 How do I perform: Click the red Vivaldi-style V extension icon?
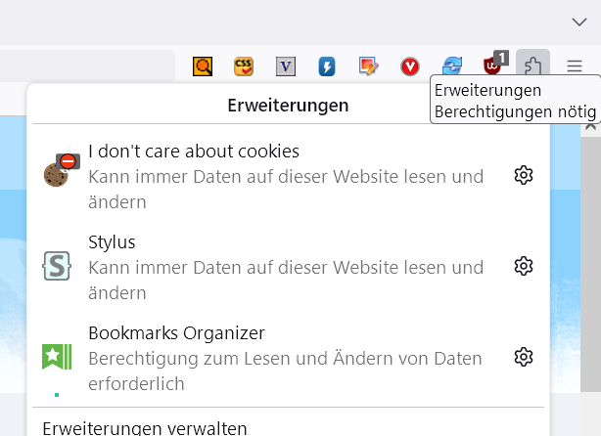click(x=410, y=66)
